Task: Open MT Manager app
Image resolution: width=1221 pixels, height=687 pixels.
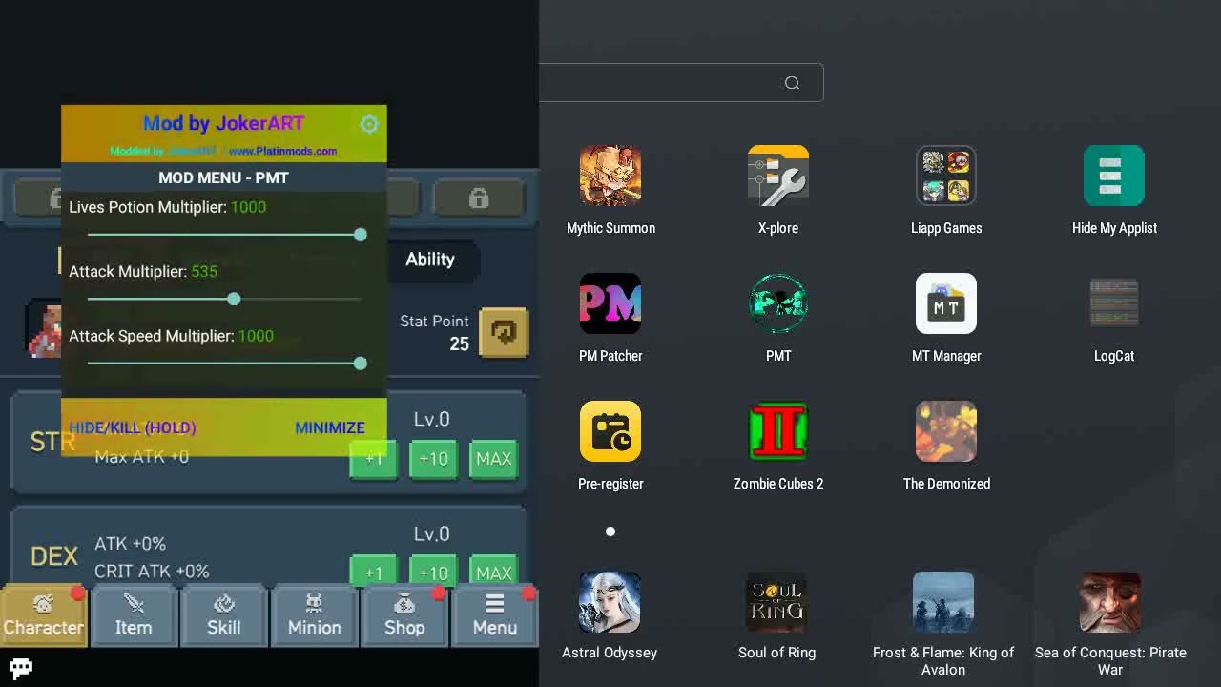Action: click(x=946, y=303)
